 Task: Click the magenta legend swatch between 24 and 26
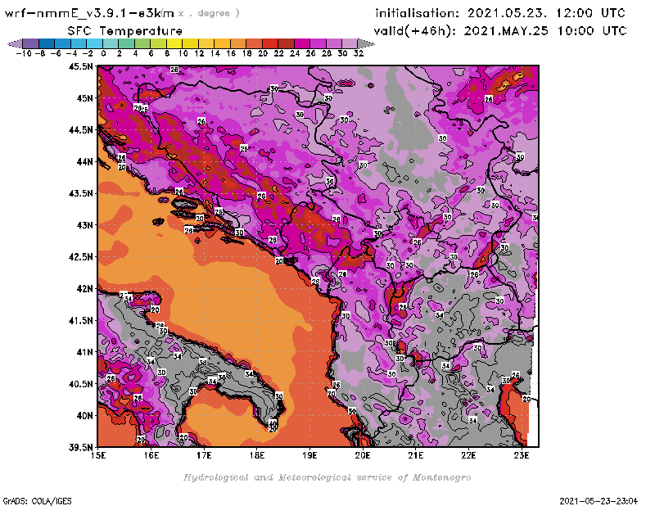point(302,43)
